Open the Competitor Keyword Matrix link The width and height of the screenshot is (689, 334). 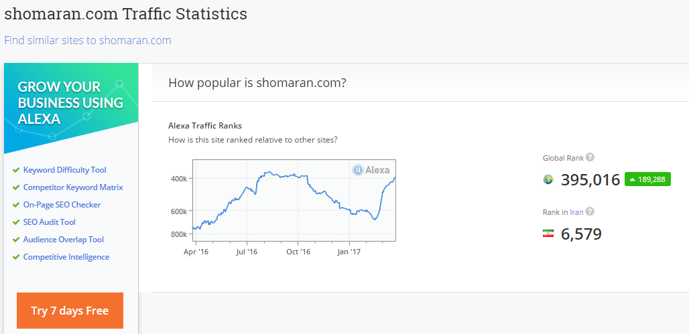pos(73,187)
